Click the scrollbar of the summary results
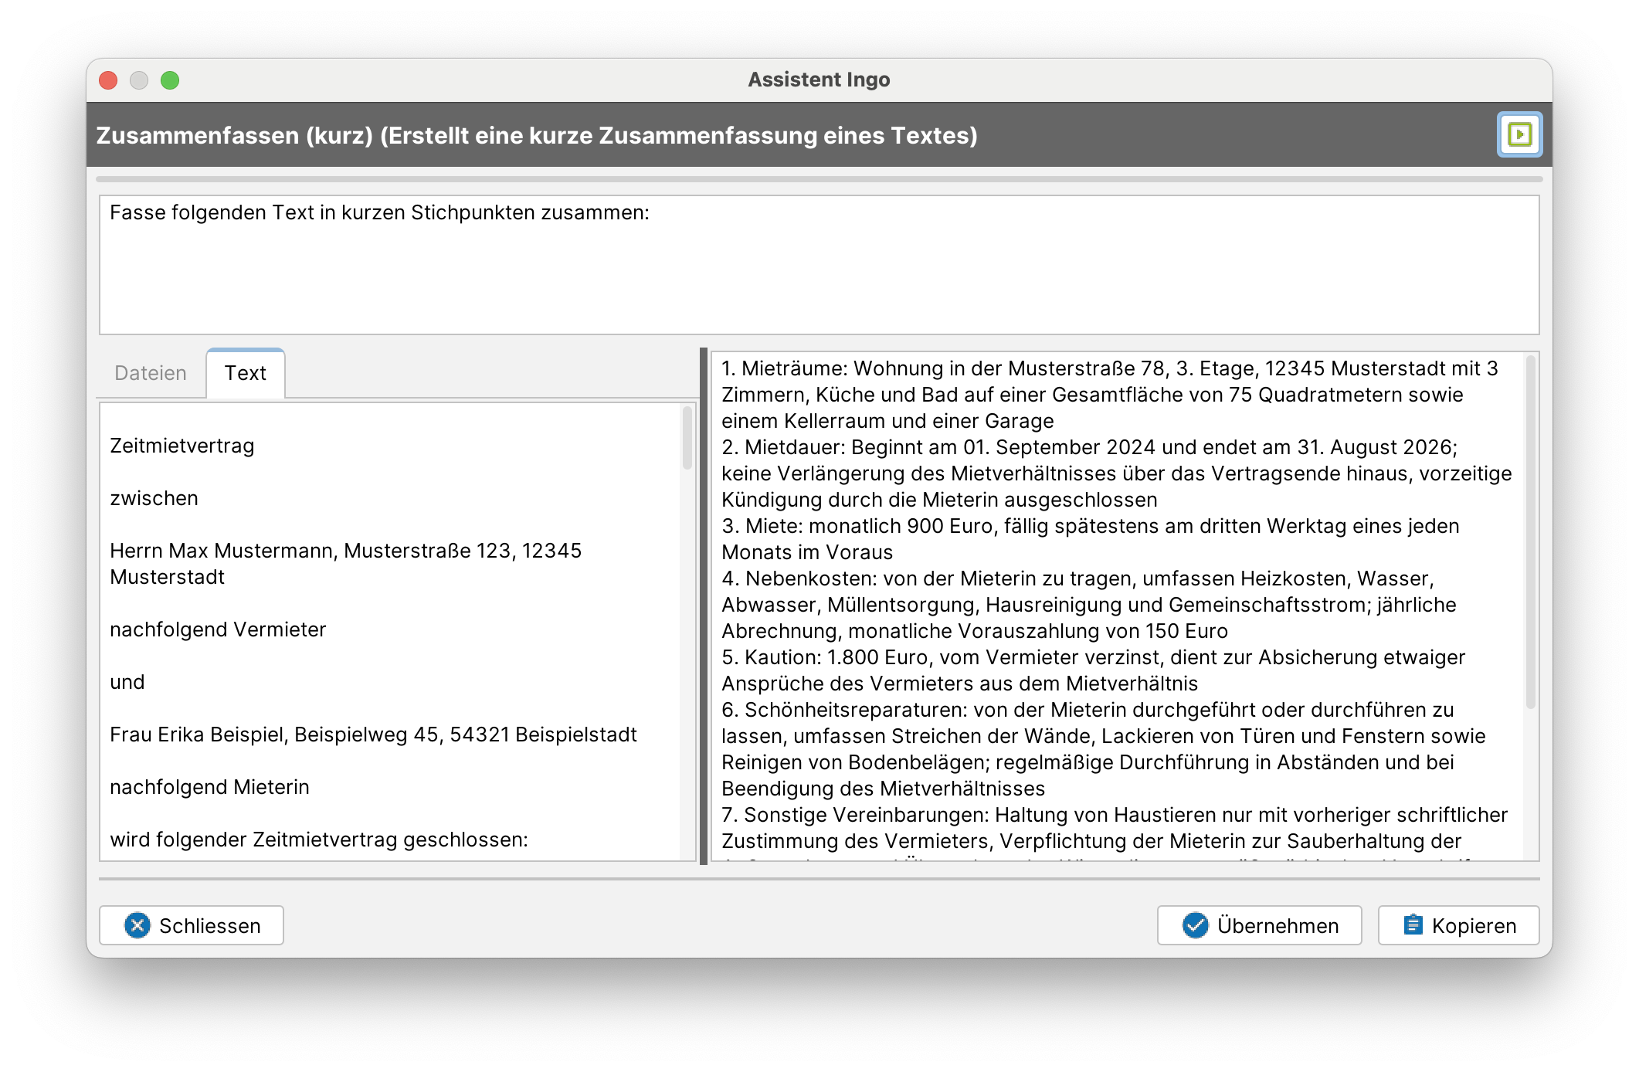The image size is (1639, 1072). pos(1530,533)
